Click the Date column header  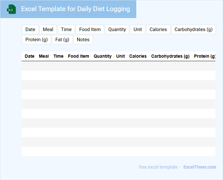(x=30, y=56)
